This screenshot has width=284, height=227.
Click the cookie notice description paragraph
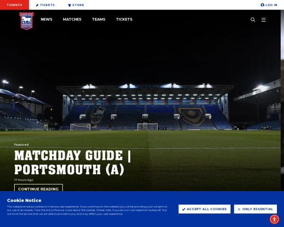(87, 210)
